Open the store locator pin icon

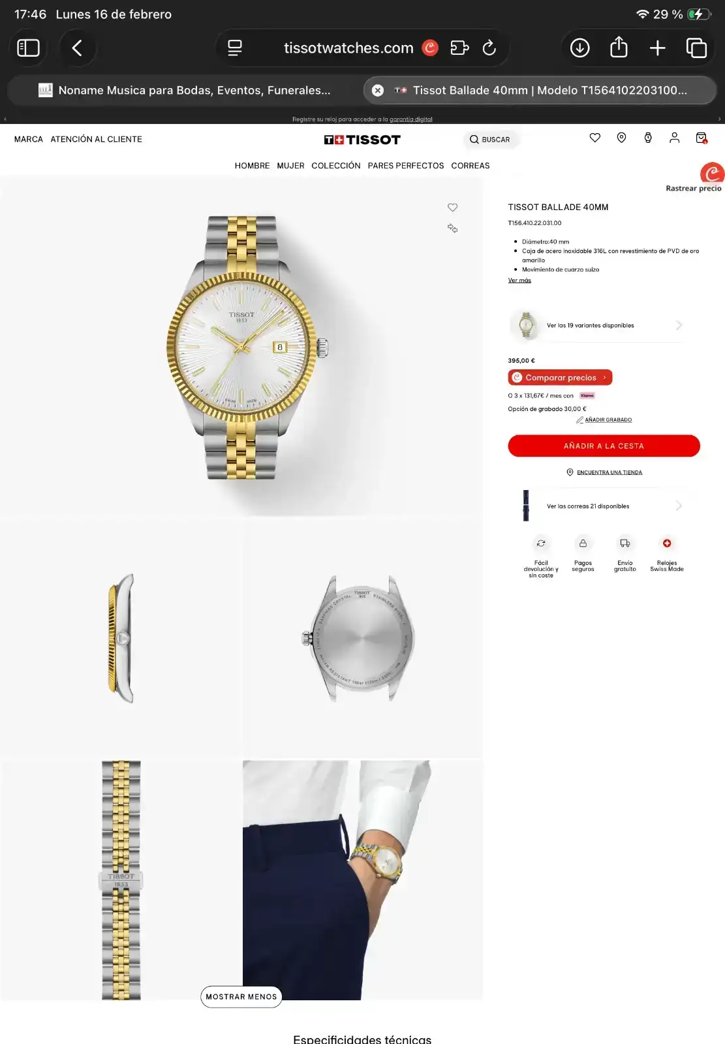[621, 138]
